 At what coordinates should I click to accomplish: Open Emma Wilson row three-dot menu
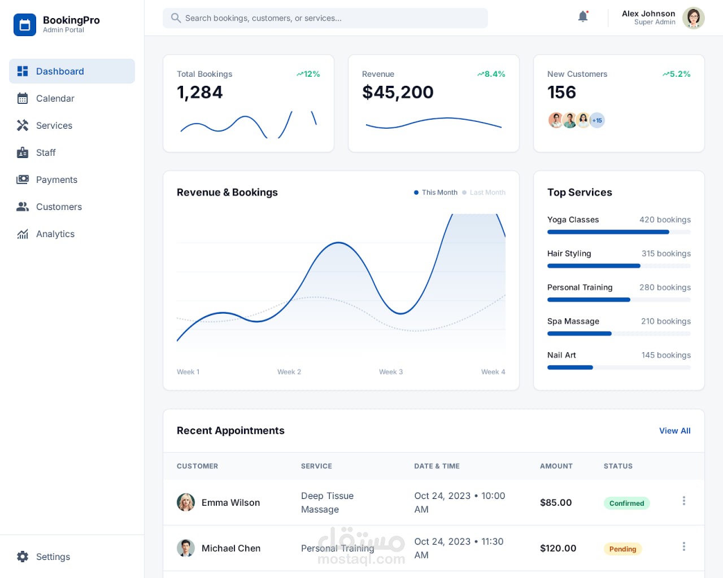click(683, 501)
